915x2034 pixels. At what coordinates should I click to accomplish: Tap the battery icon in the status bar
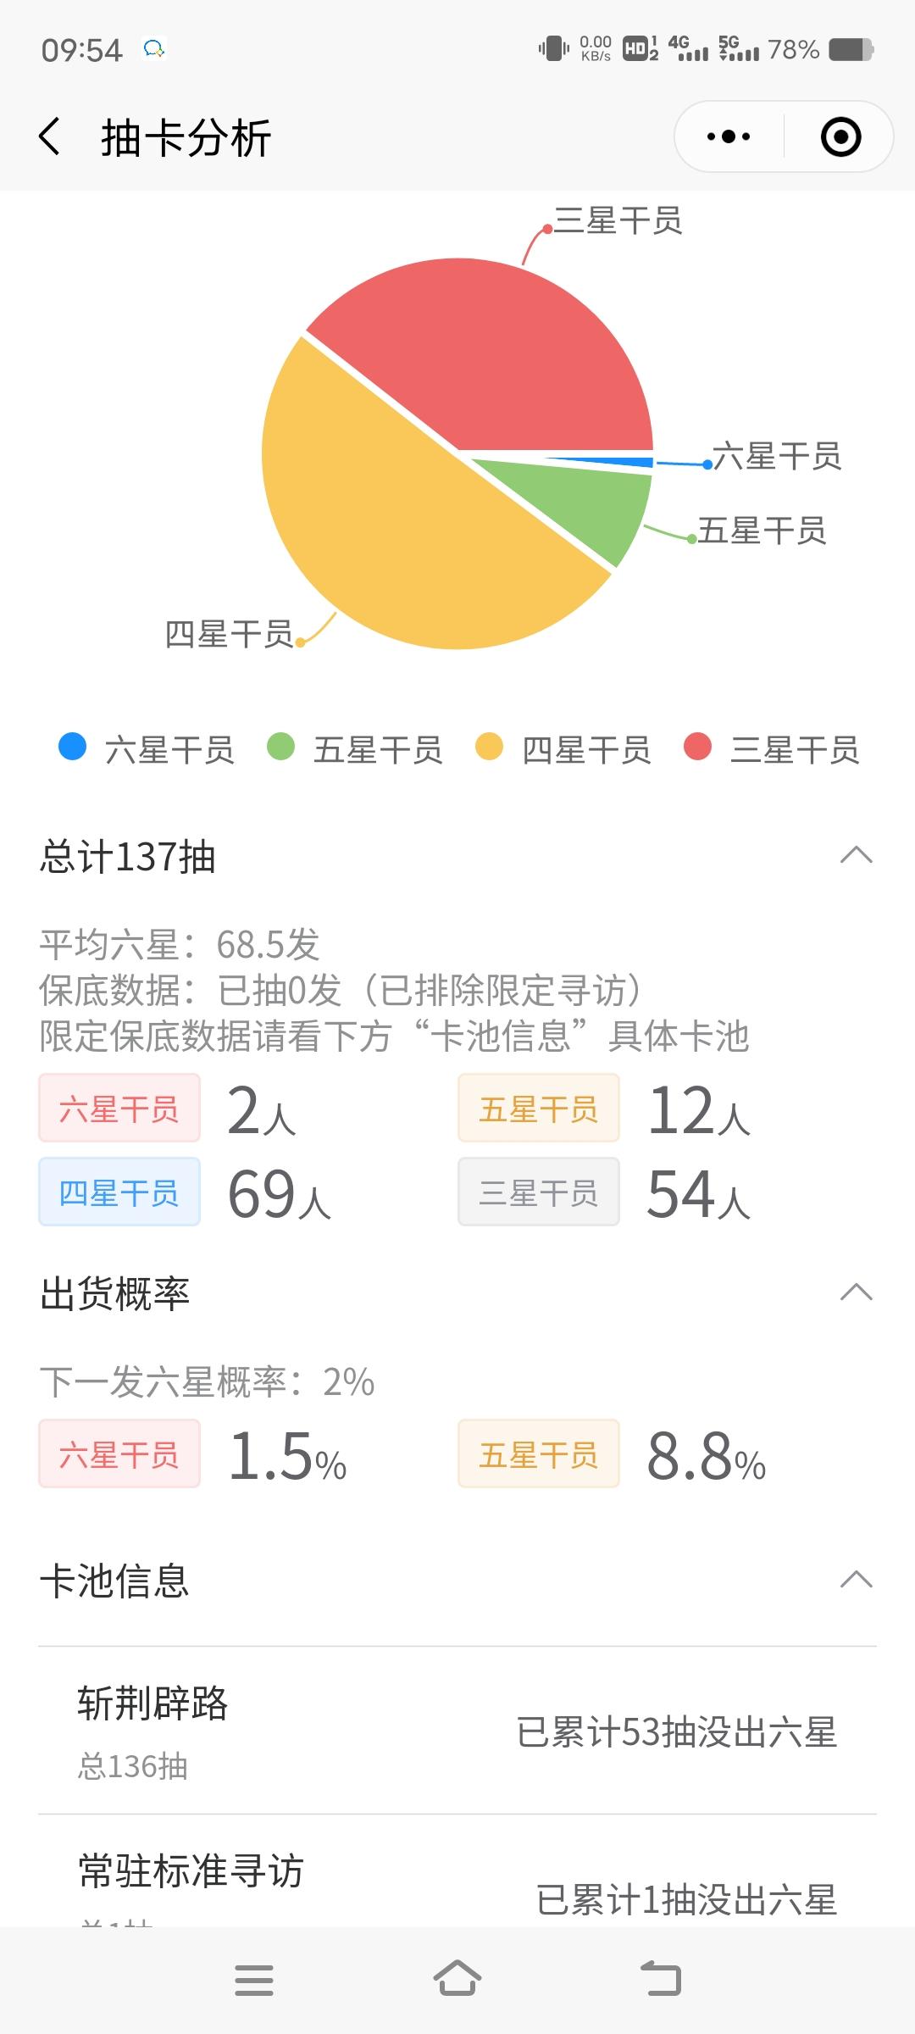click(x=851, y=49)
